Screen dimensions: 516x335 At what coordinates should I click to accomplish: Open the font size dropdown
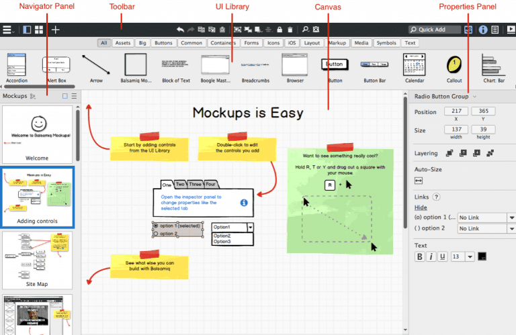coord(470,256)
